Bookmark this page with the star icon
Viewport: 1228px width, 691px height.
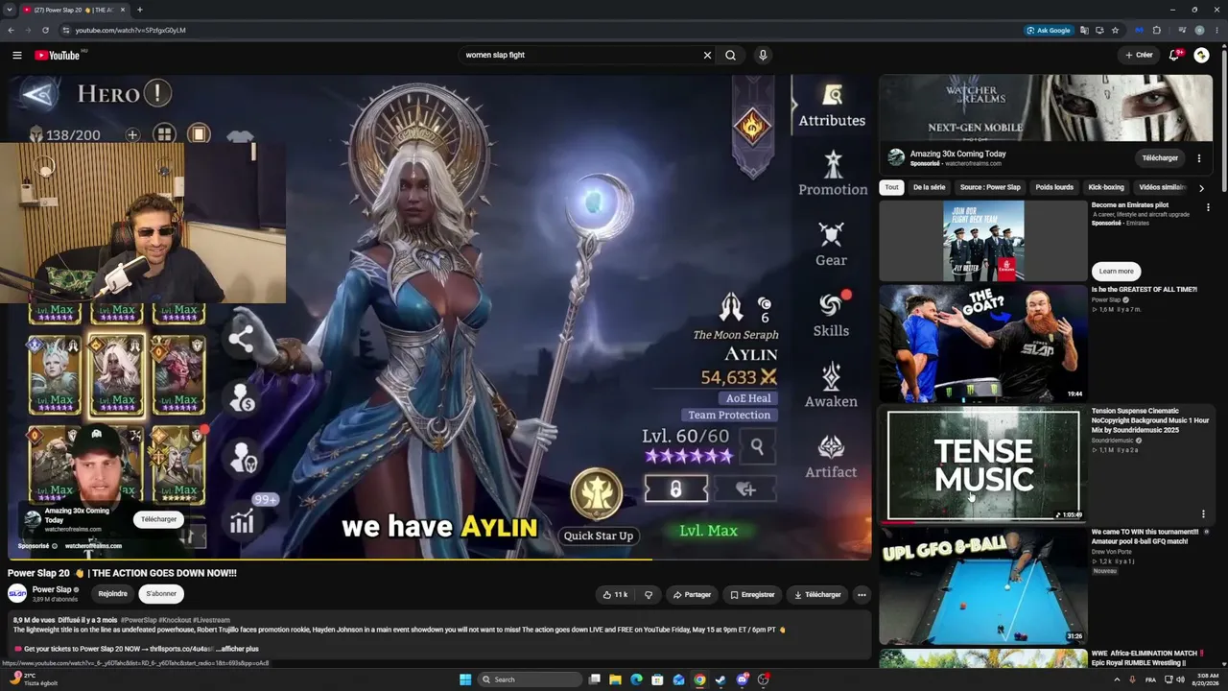click(1115, 30)
